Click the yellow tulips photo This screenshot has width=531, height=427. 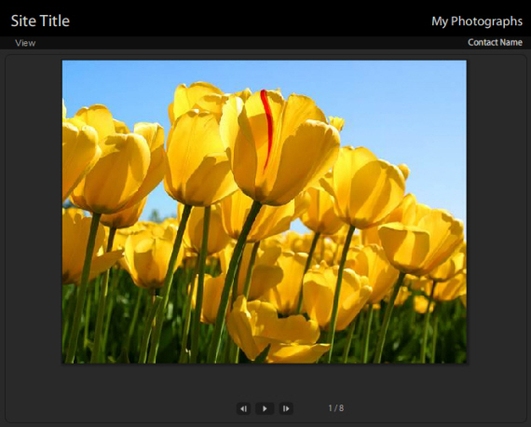[265, 212]
